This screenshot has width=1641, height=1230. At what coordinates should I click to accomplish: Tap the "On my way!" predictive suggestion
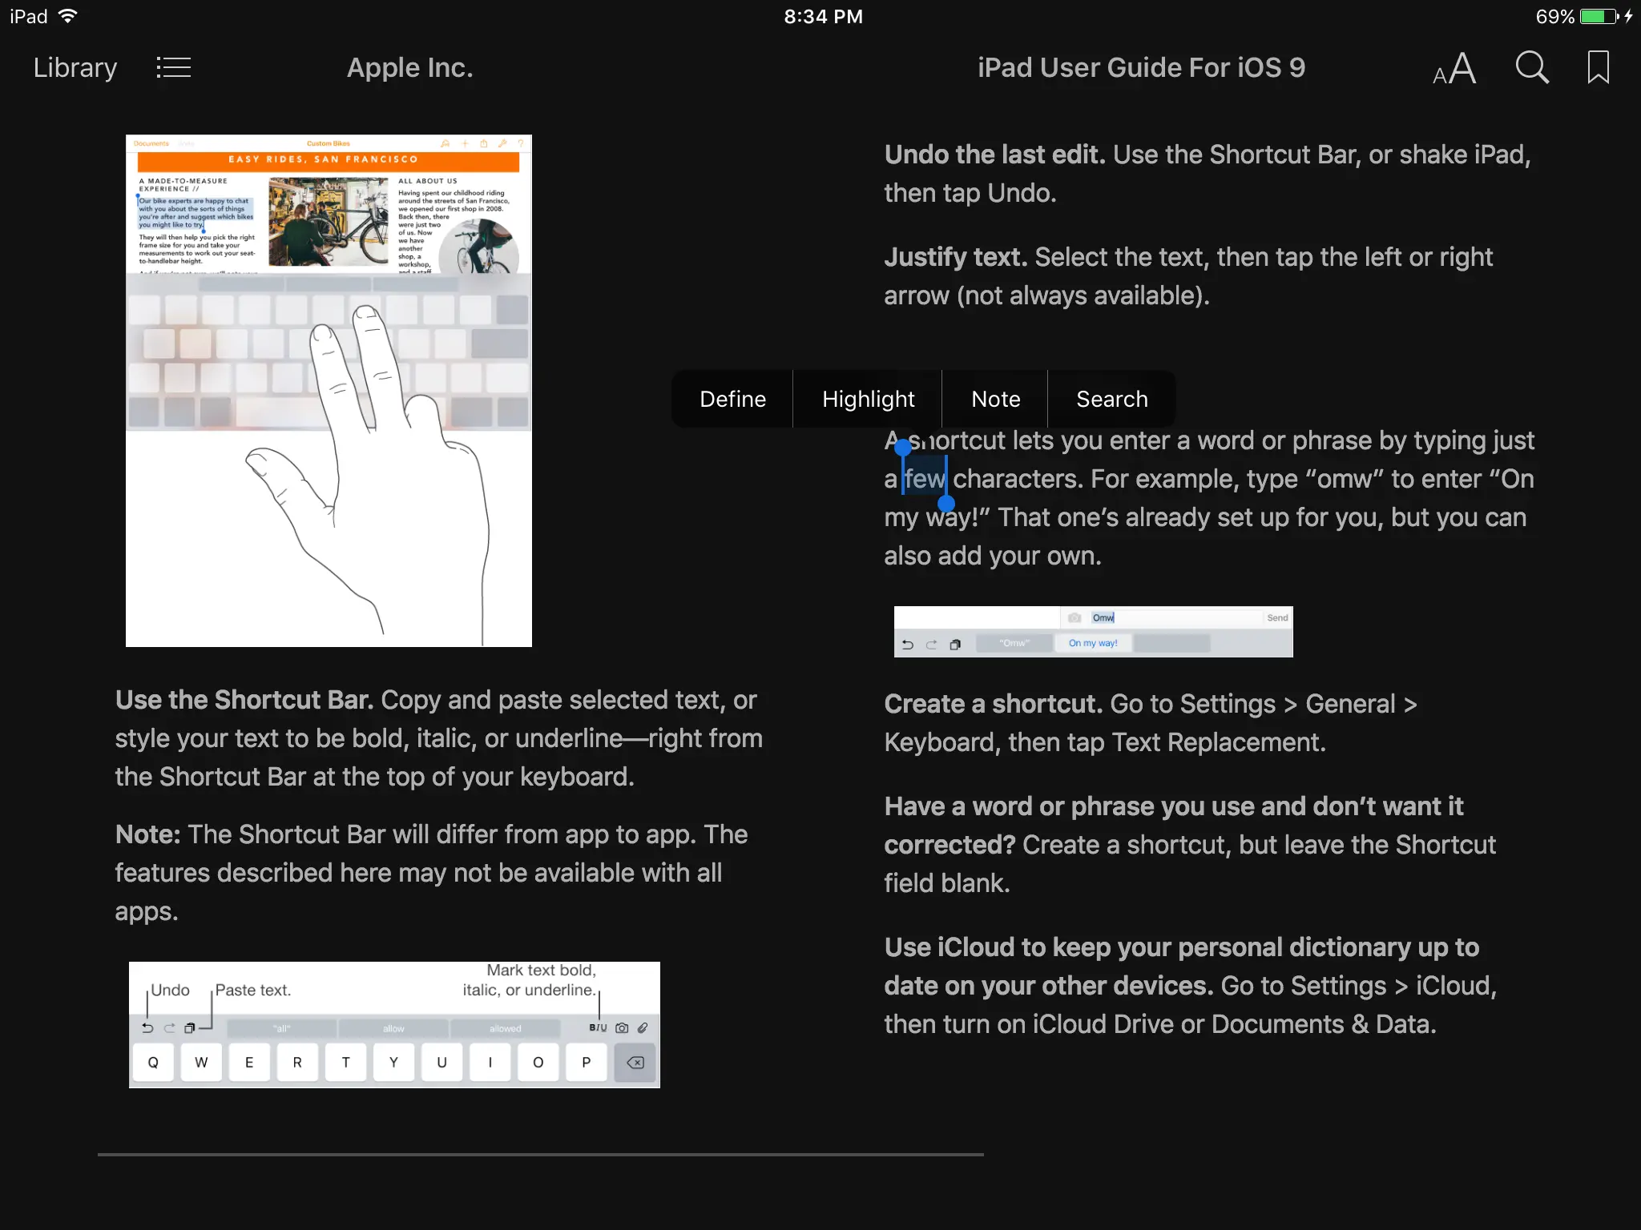[x=1092, y=643]
